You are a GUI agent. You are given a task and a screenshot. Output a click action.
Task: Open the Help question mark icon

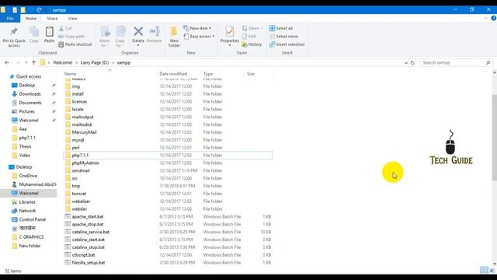[493, 19]
